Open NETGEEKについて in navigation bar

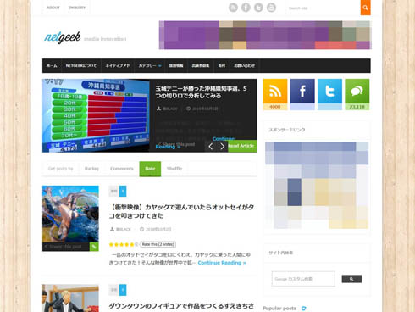click(x=81, y=65)
